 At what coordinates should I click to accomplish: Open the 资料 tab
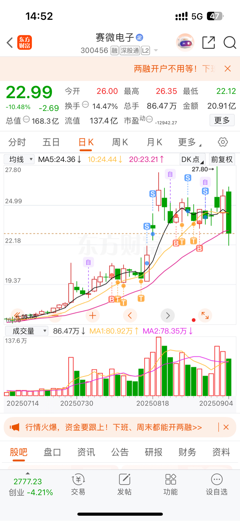pyautogui.click(x=221, y=452)
